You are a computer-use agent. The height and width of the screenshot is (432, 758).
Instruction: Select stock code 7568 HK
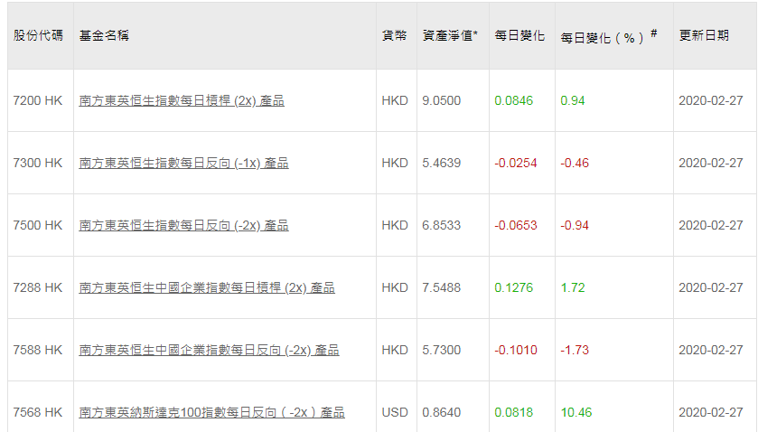point(38,413)
